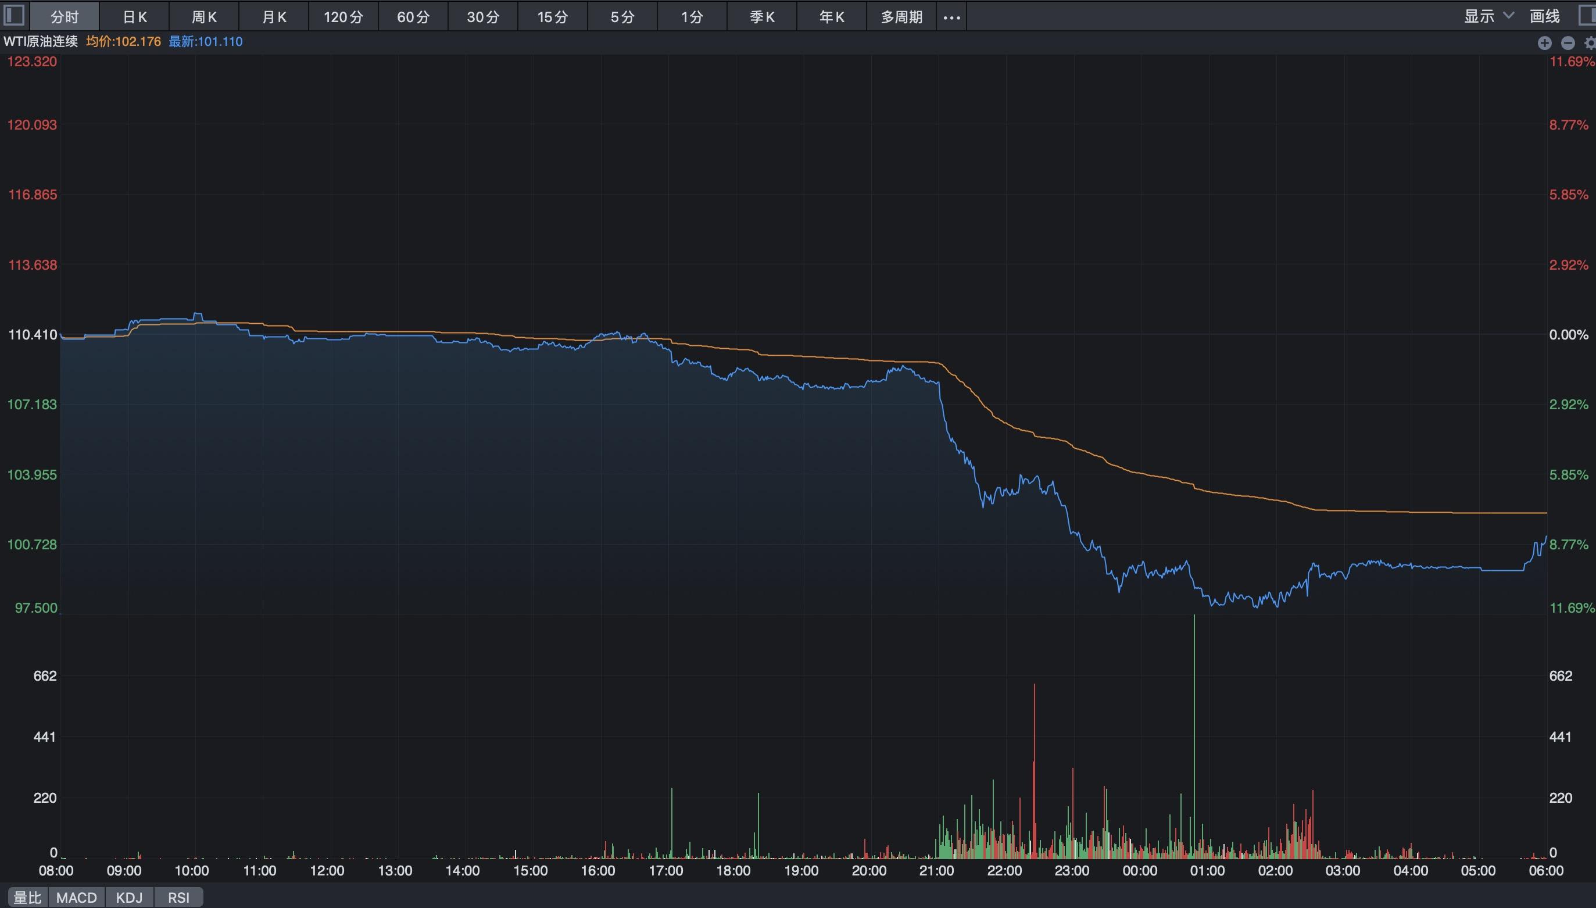Screen dimensions: 1596x908
Task: Select the 15分 period tab
Action: 553,16
